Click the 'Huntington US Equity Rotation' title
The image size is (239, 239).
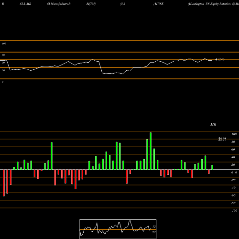[209, 4]
